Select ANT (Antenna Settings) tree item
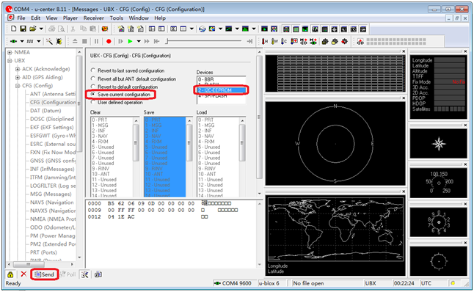This screenshot has width=474, height=292. (53, 94)
